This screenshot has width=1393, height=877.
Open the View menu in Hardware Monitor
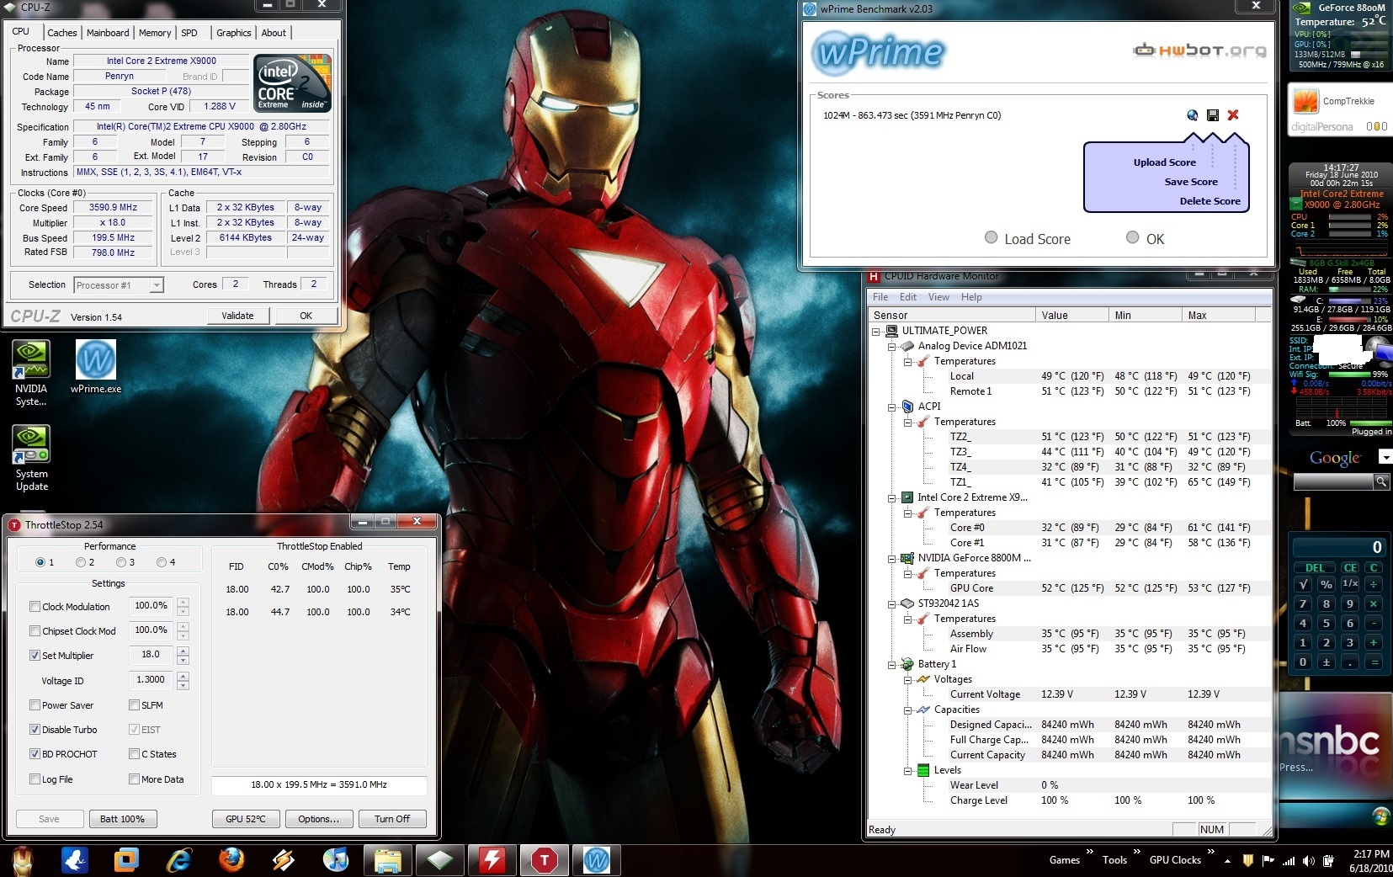(938, 297)
